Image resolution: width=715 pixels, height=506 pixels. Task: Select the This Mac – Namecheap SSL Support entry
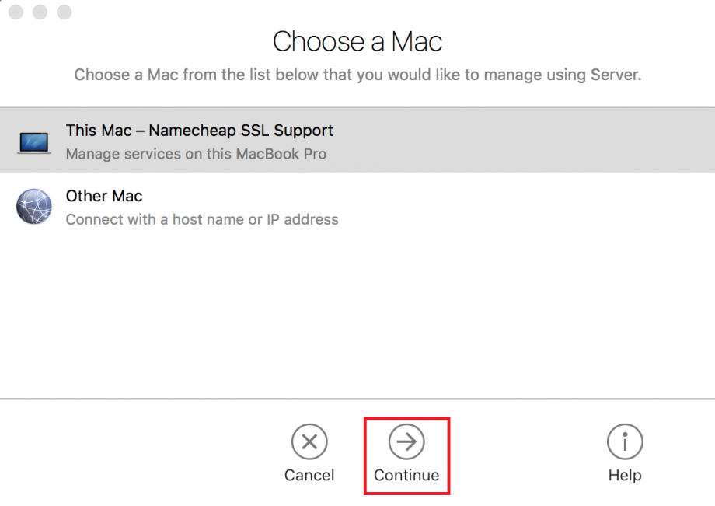(x=198, y=140)
